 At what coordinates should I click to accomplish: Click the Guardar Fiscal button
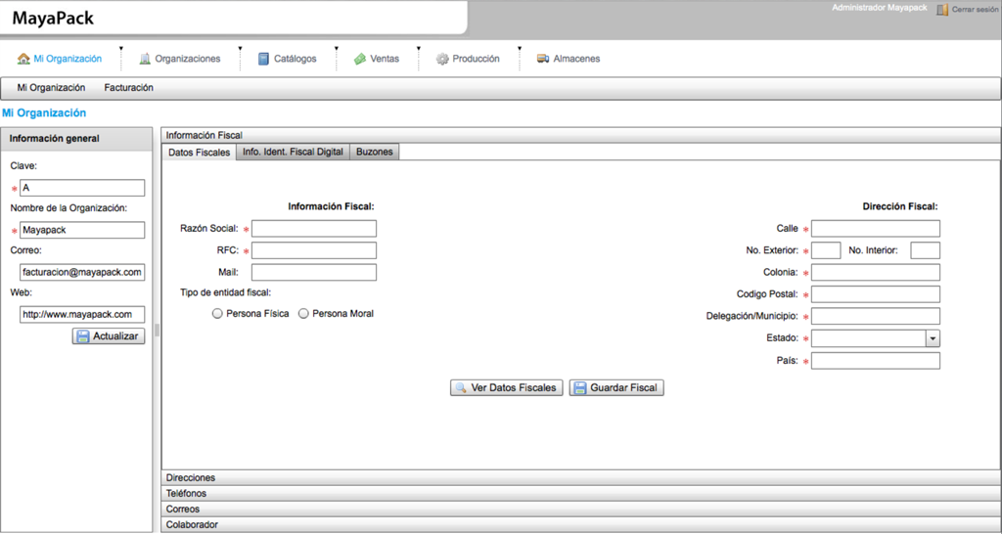pos(616,387)
